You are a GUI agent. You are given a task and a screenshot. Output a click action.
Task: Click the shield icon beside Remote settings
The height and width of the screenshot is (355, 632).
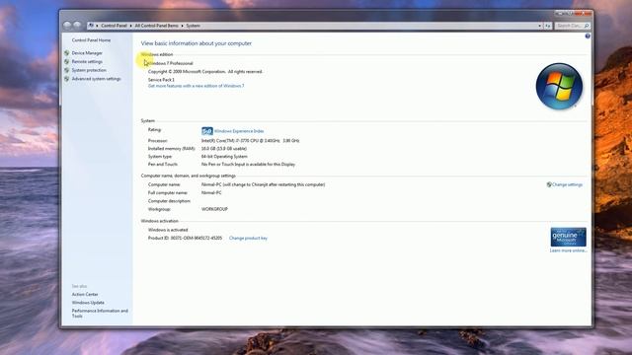(x=67, y=61)
